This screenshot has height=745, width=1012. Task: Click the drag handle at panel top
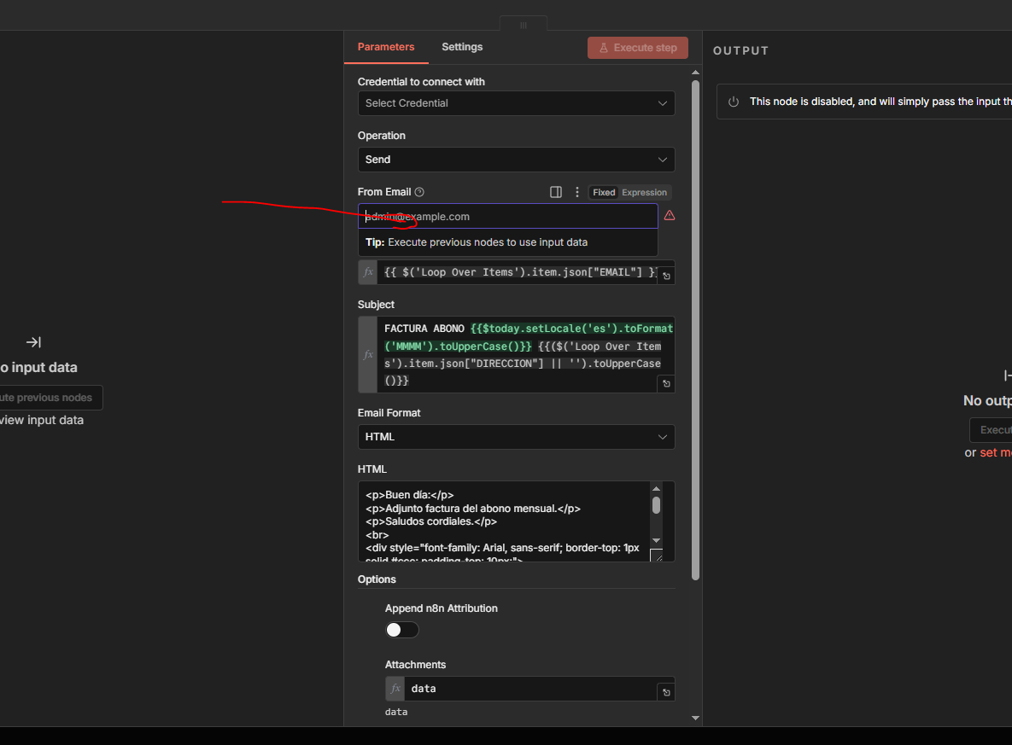(524, 25)
